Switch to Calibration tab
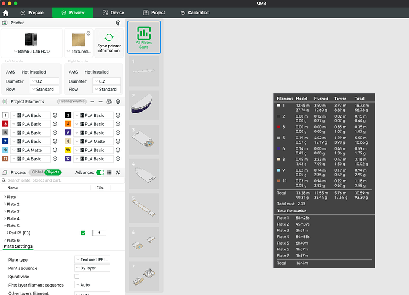 coord(195,13)
